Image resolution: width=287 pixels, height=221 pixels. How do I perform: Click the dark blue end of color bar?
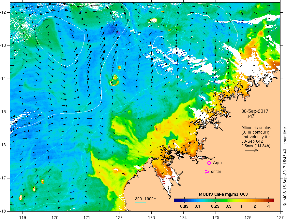click(177, 200)
